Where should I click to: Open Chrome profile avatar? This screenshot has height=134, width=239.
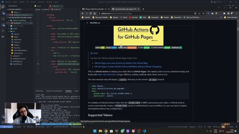click(232, 13)
